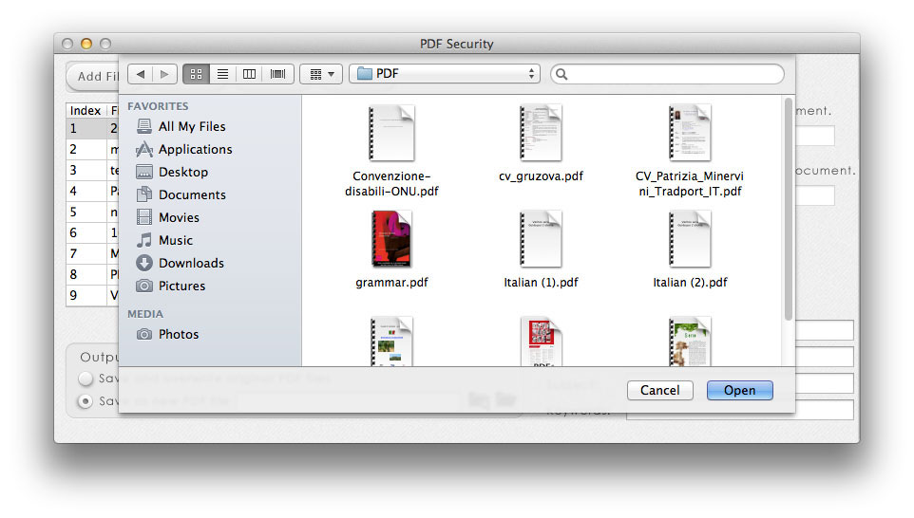Select the CV_Patrizia_Minervini_Tradport_IT.pdf icon
The image size is (914, 518).
690,133
